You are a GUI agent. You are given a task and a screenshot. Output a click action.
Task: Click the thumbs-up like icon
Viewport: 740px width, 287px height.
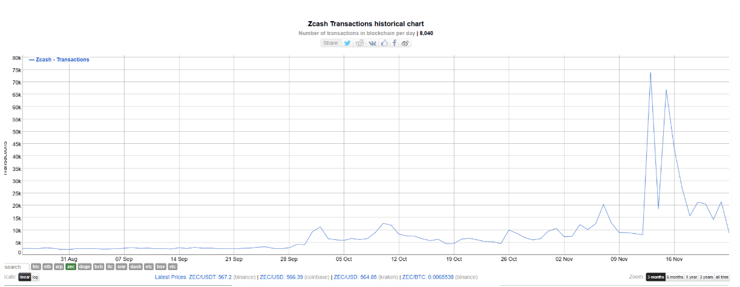tap(384, 43)
